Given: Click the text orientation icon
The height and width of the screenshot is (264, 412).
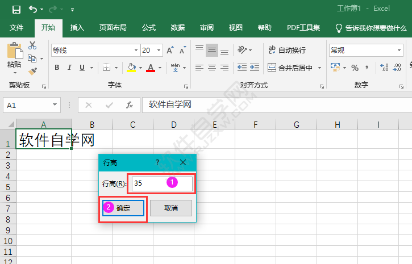Looking at the screenshot, I should pyautogui.click(x=242, y=49).
